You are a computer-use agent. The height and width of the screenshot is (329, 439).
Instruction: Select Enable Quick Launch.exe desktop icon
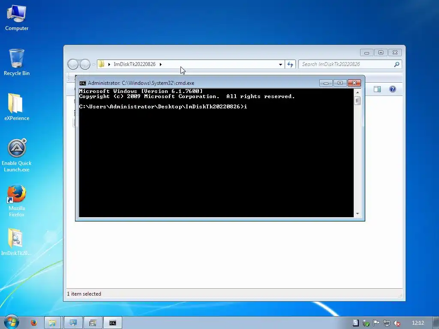click(17, 156)
